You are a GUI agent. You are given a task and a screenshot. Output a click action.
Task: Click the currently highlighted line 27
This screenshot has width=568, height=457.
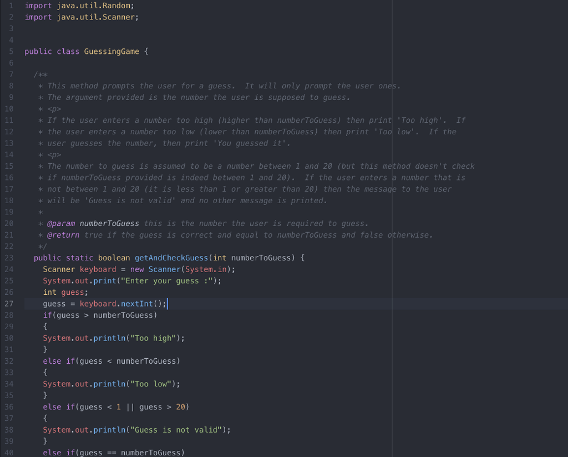point(105,303)
